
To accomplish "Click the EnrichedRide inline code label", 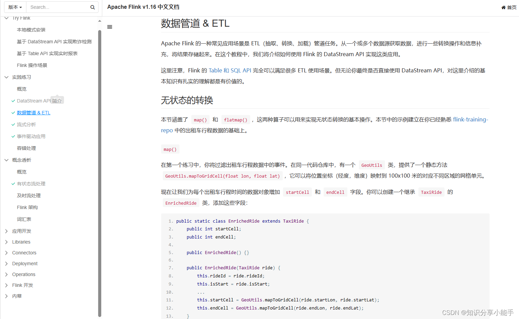I will click(181, 203).
